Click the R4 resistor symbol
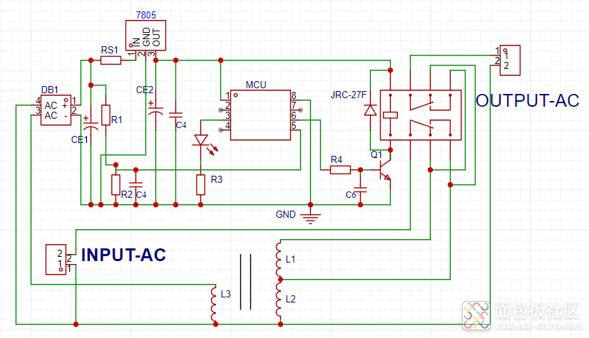Image resolution: width=589 pixels, height=338 pixels. (340, 170)
